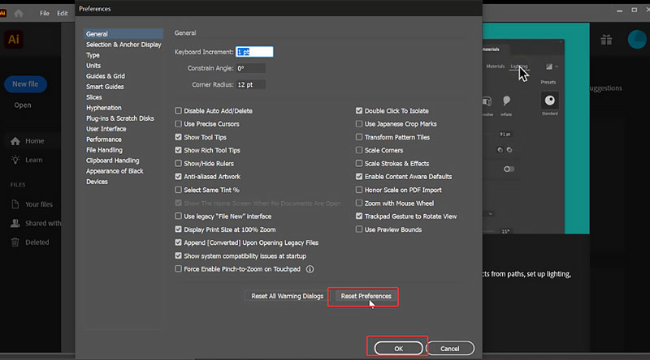Select the Standard lighting preset icon
650x360 pixels.
coord(550,100)
